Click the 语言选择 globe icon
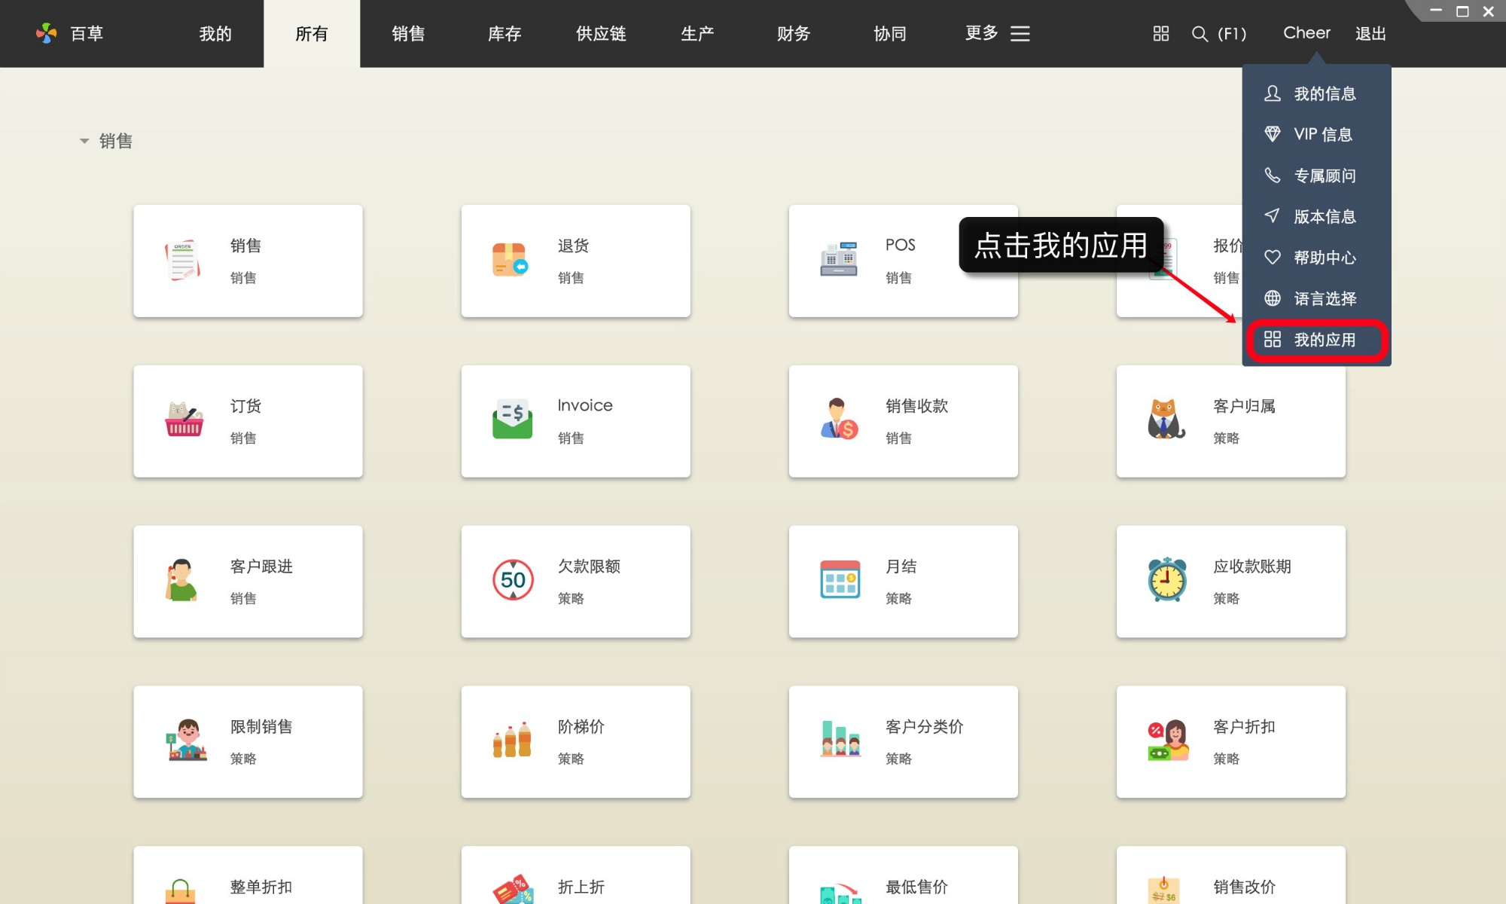 [1273, 298]
